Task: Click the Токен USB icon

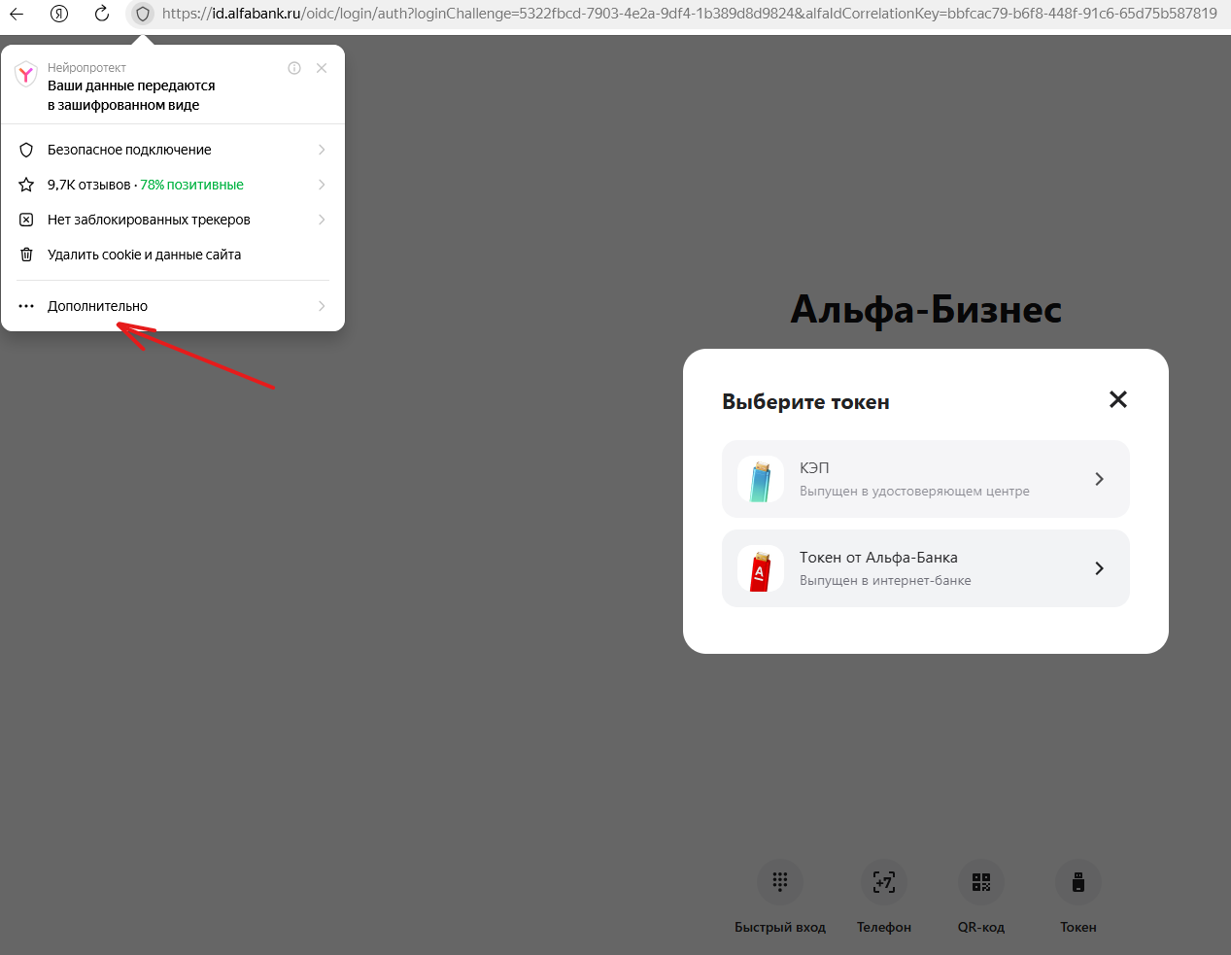Action: point(1078,882)
